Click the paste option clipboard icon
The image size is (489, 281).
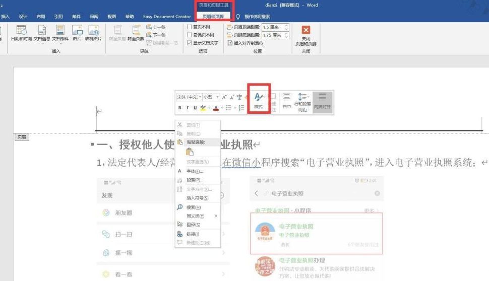point(190,152)
